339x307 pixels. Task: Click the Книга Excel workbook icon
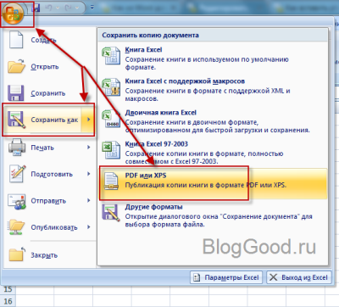pos(111,56)
